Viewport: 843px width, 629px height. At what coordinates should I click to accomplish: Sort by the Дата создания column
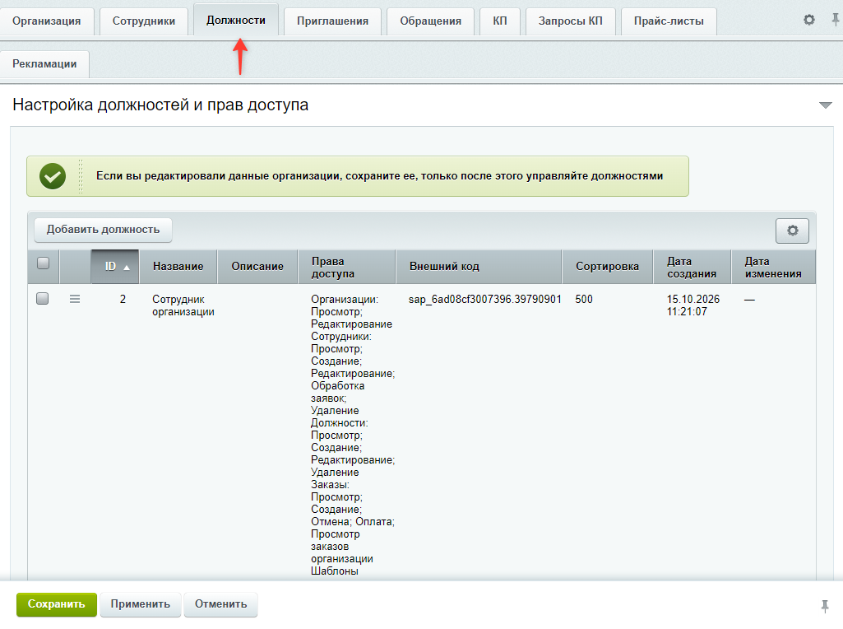[692, 267]
